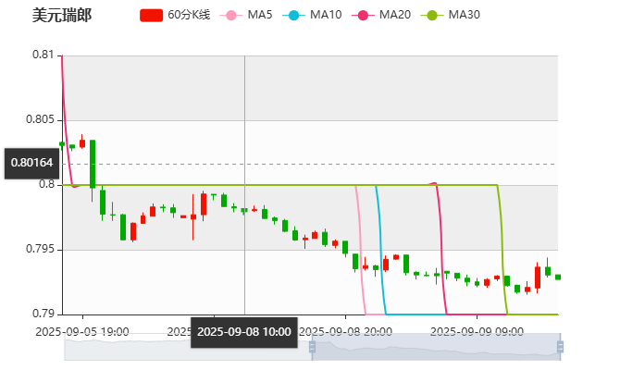The width and height of the screenshot is (620, 370).
Task: Click the selected range of the zoom slider
Action: (436, 347)
